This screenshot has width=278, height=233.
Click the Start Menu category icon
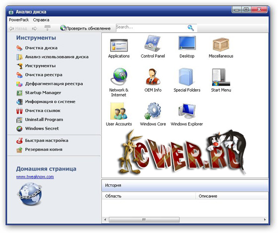point(221,77)
